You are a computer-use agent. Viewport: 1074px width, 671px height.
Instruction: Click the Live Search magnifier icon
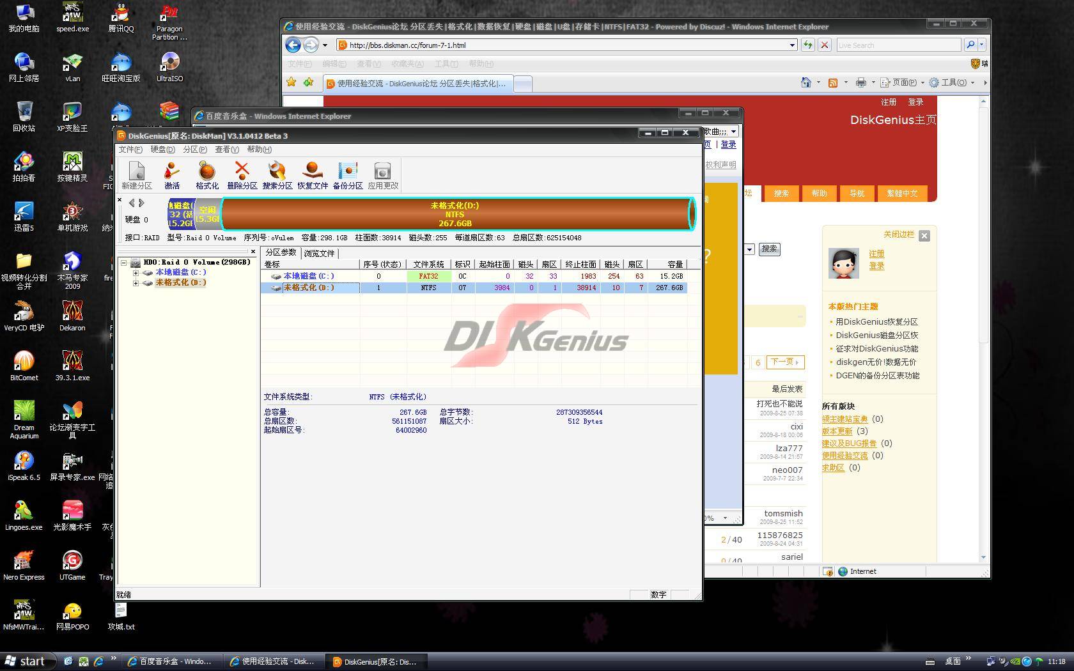[970, 45]
